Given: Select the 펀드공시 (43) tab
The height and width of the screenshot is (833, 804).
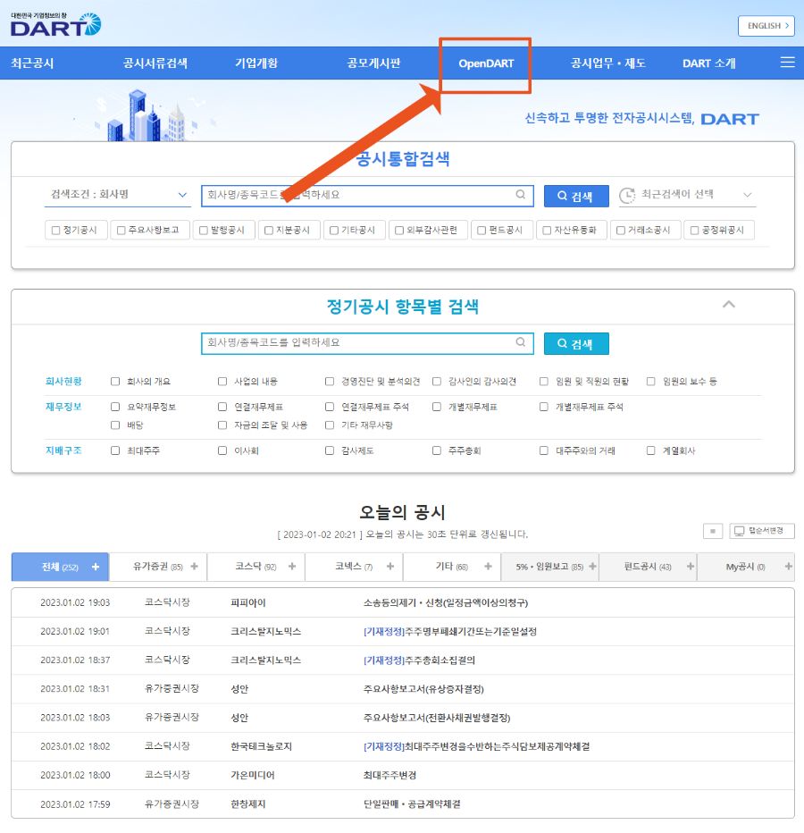Looking at the screenshot, I should point(648,567).
